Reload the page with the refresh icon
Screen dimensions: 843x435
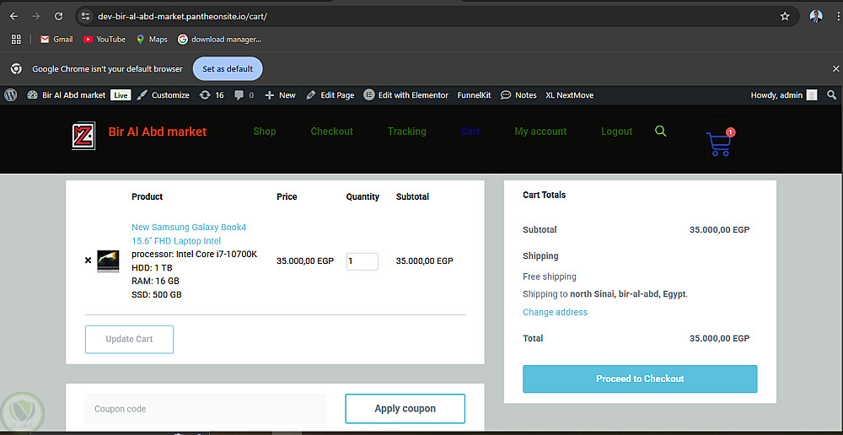59,16
